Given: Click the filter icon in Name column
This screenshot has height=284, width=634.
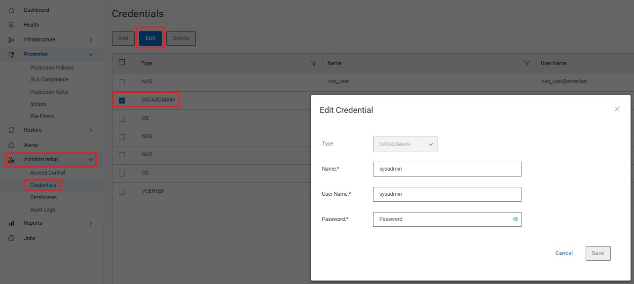Looking at the screenshot, I should coord(527,63).
